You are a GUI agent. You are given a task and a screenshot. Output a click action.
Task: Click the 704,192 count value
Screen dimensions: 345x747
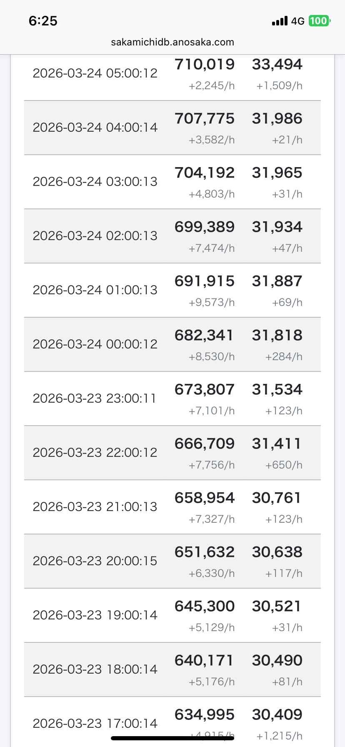tap(205, 173)
